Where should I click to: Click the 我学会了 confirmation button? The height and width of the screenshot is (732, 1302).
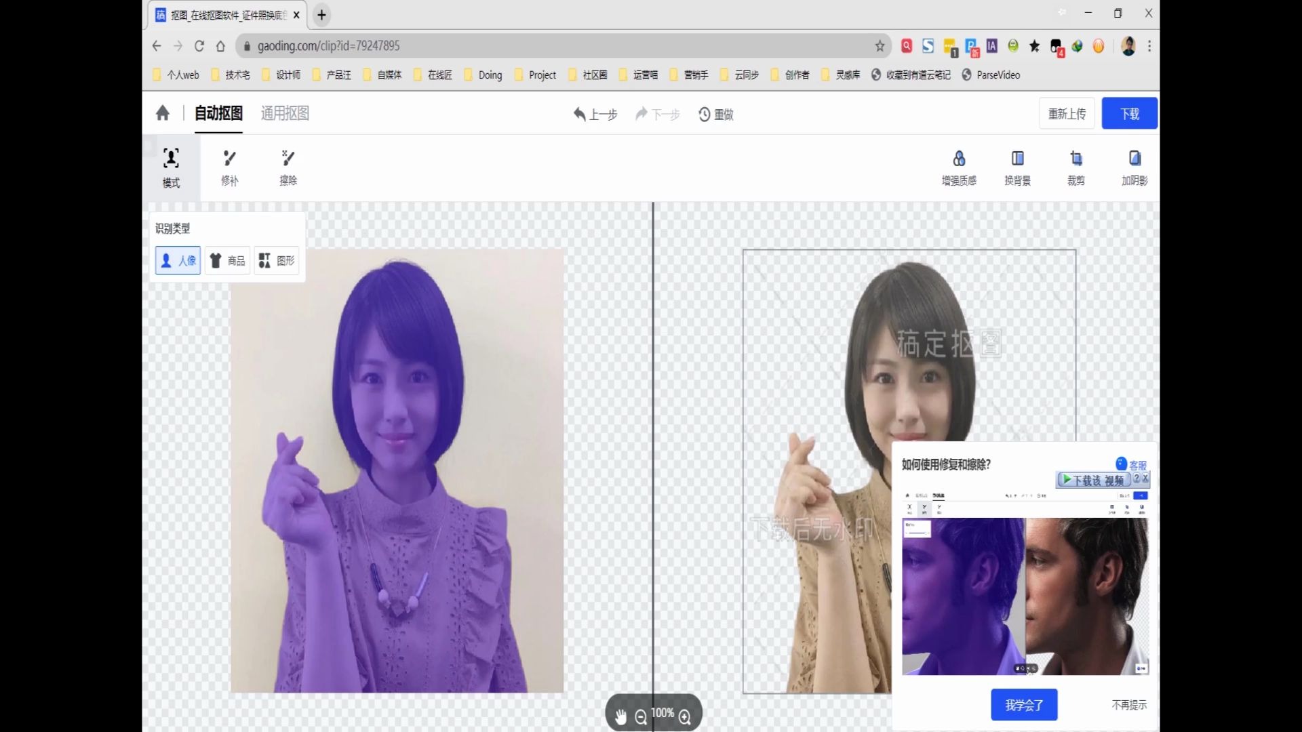point(1023,705)
